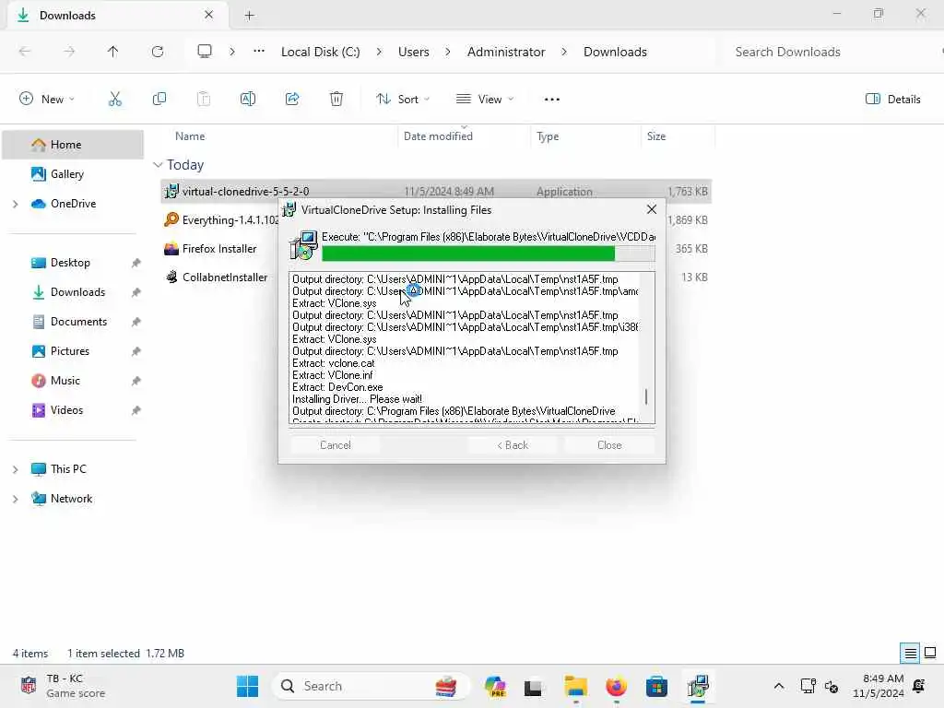Click Back button in setup dialog
This screenshot has width=944, height=708.
pyautogui.click(x=513, y=445)
